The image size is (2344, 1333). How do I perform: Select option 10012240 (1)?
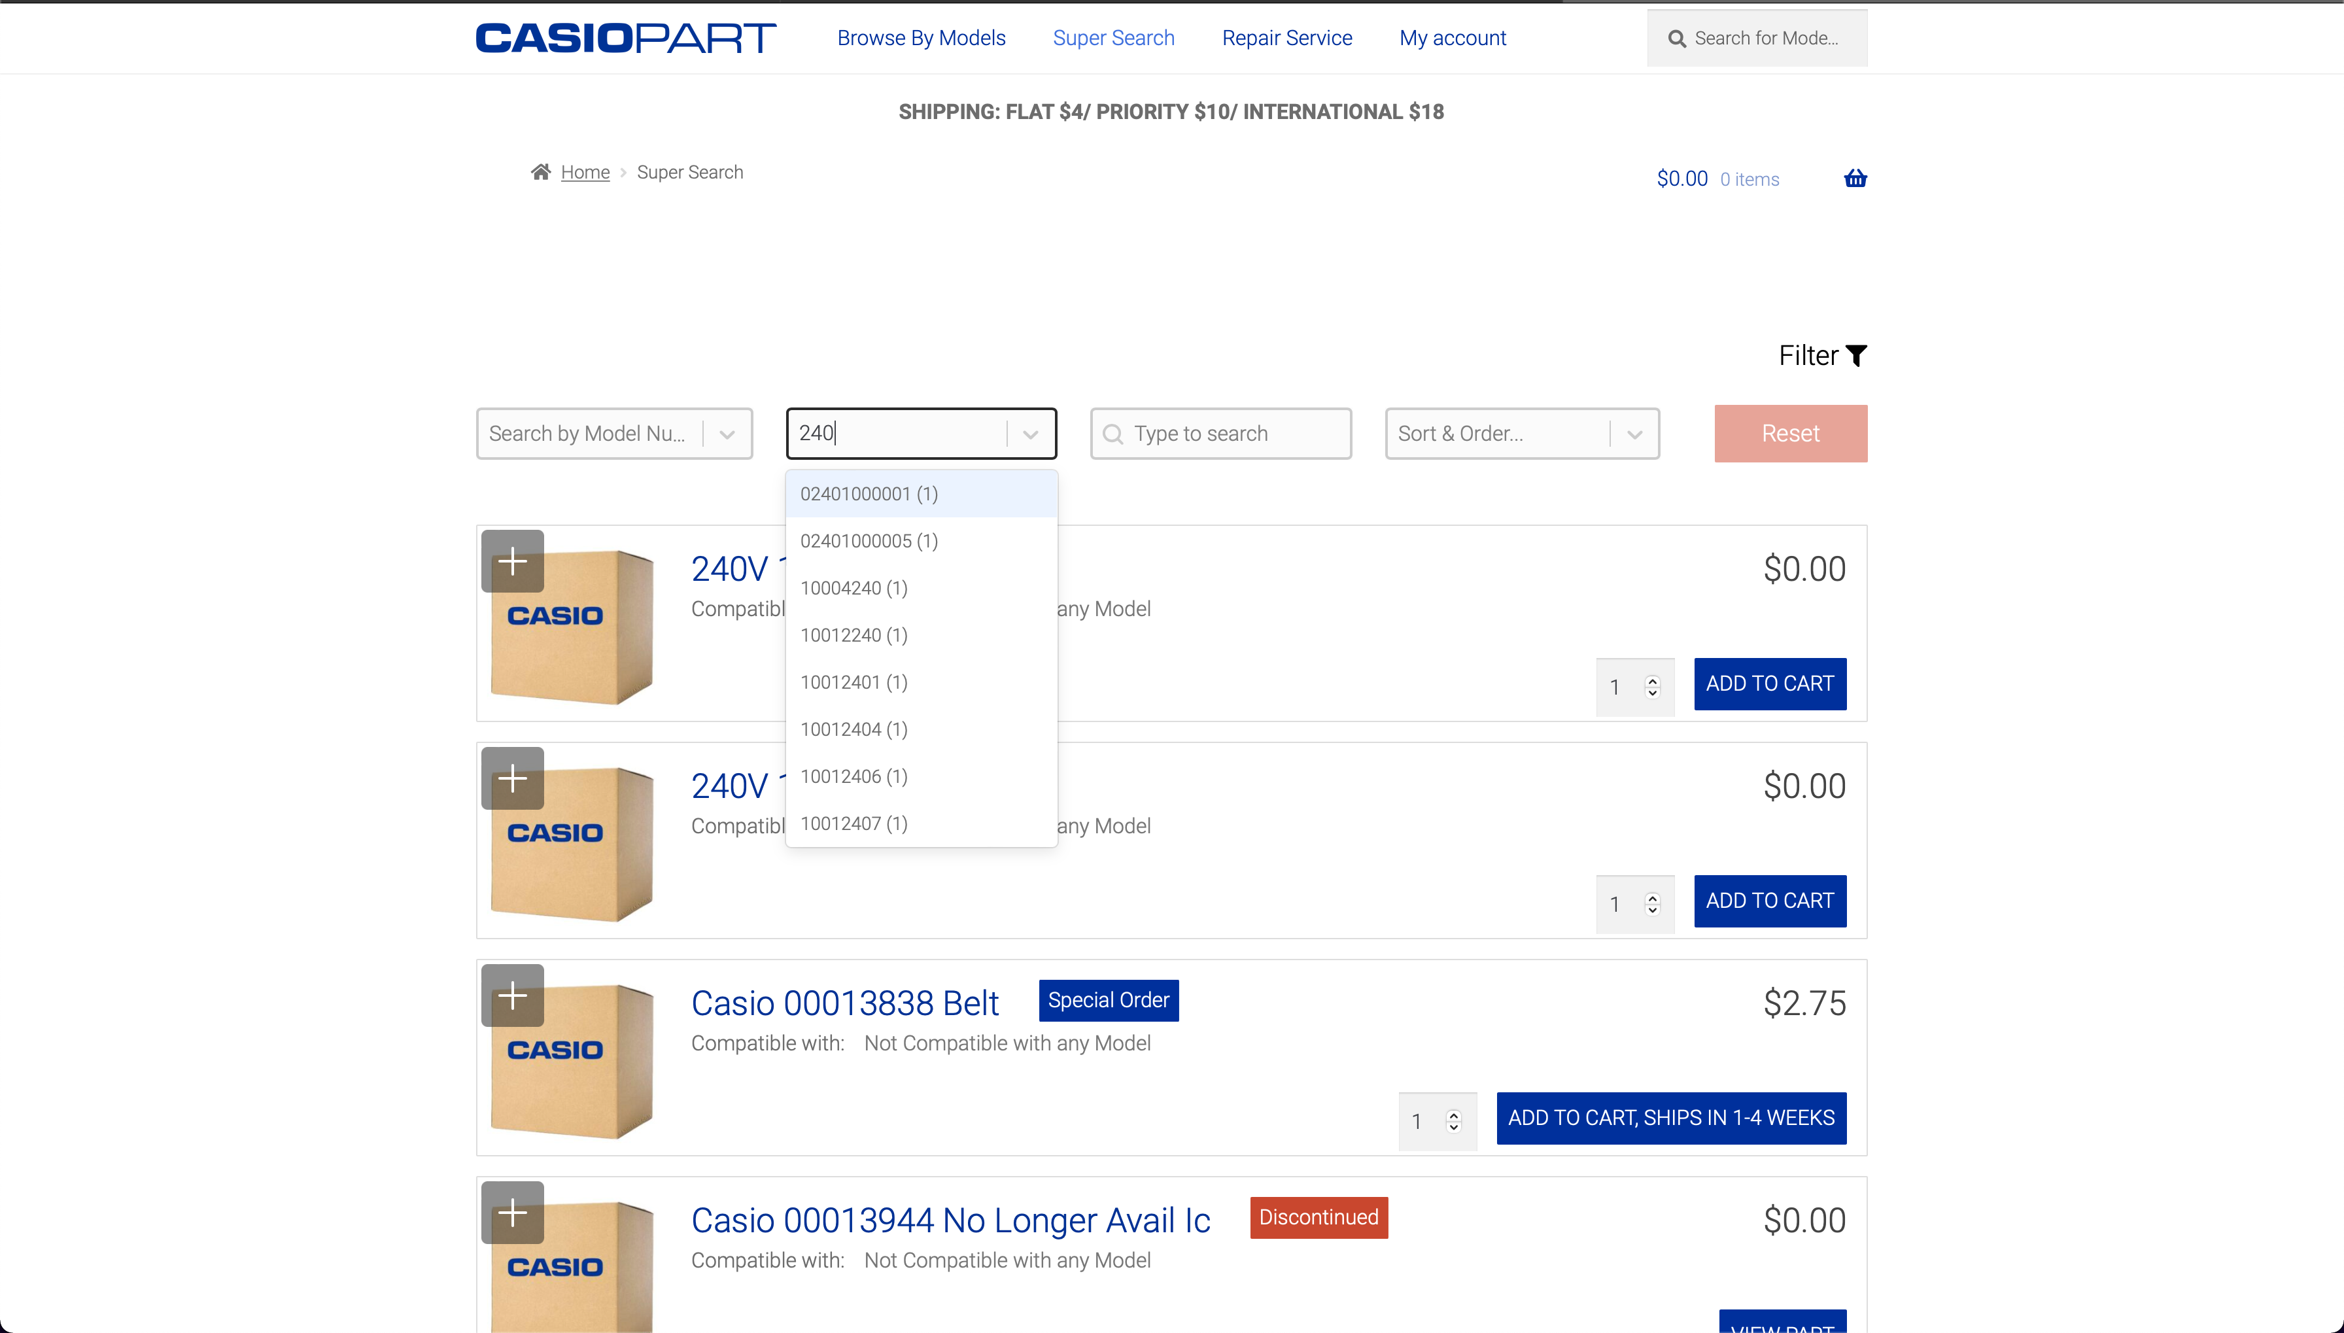click(x=922, y=635)
